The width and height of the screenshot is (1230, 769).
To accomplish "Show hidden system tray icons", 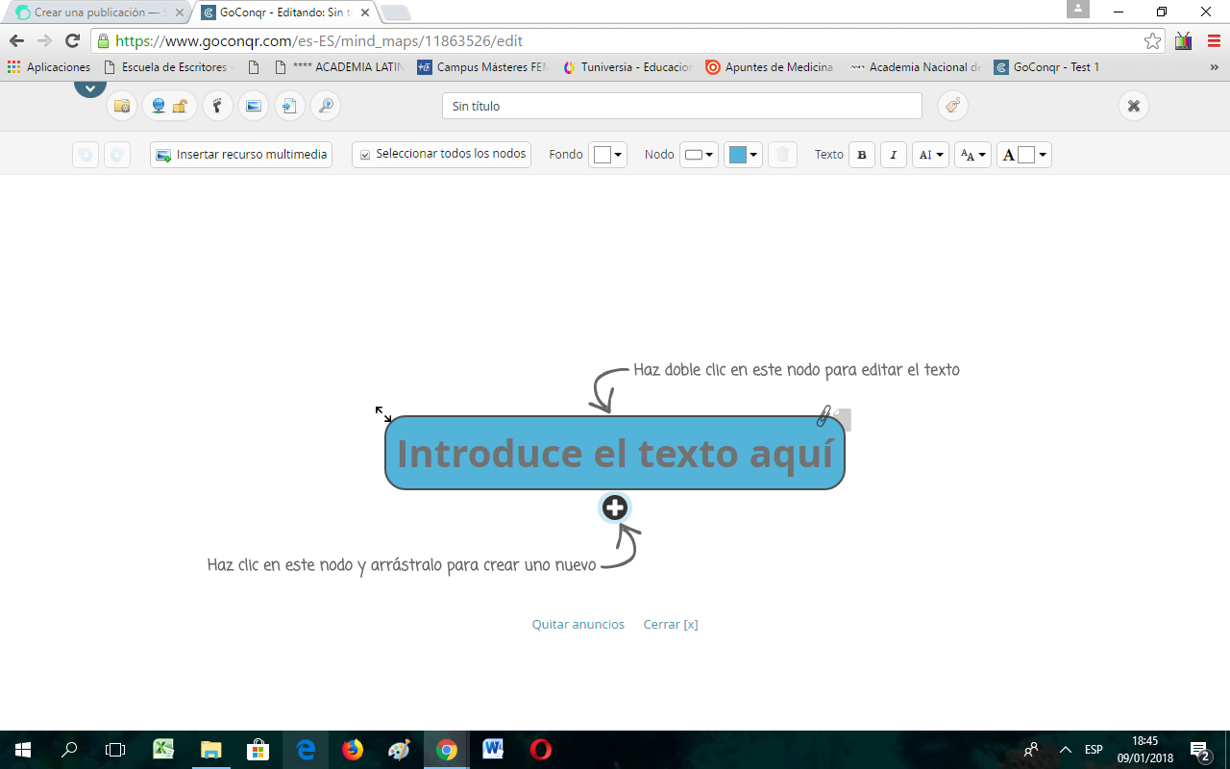I will tap(1065, 750).
